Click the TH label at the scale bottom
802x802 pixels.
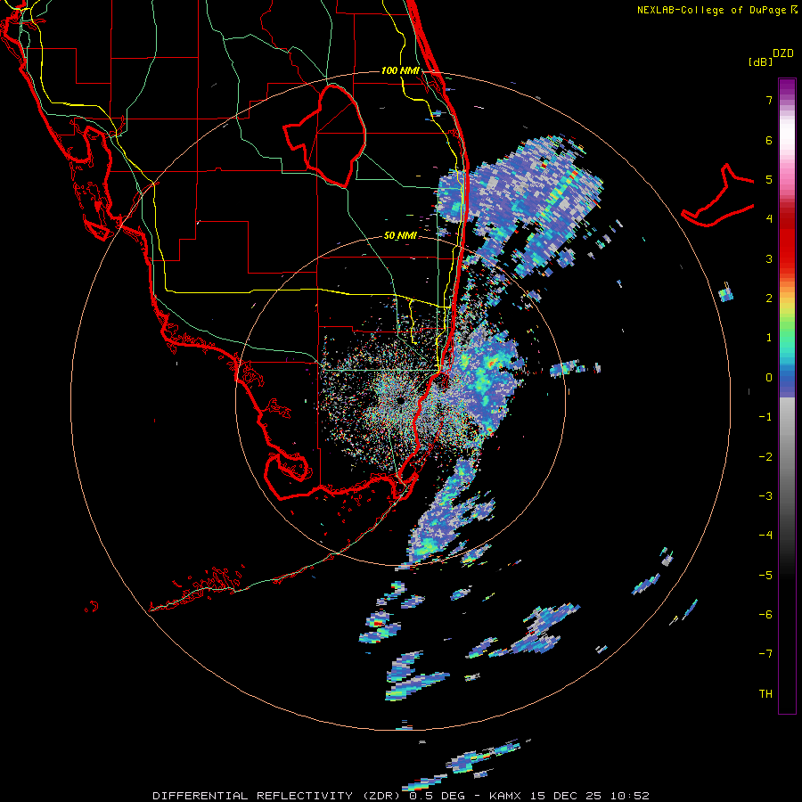pos(765,693)
